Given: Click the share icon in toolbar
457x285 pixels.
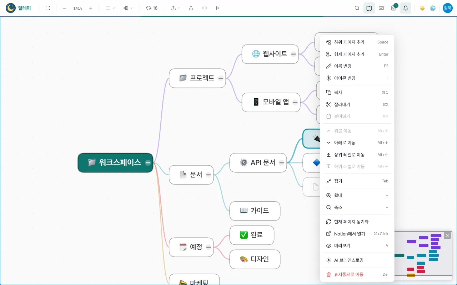Looking at the screenshot, I should pos(191,8).
